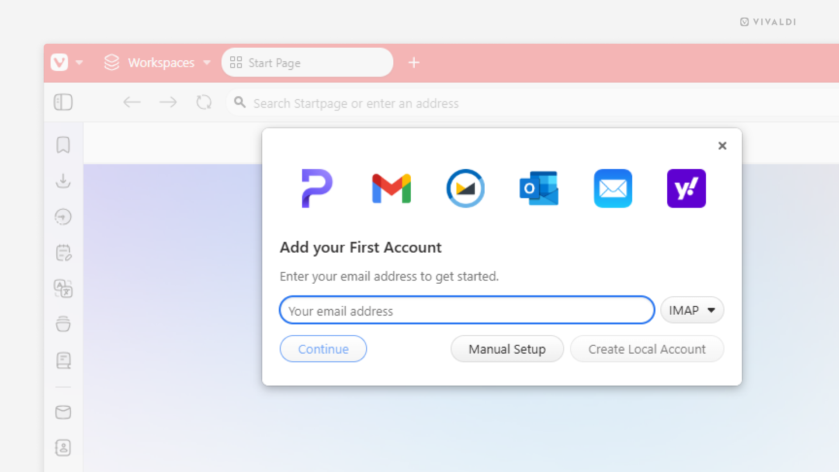This screenshot has height=472, width=839.
Task: Open the Contacts panel
Action: coord(63,448)
